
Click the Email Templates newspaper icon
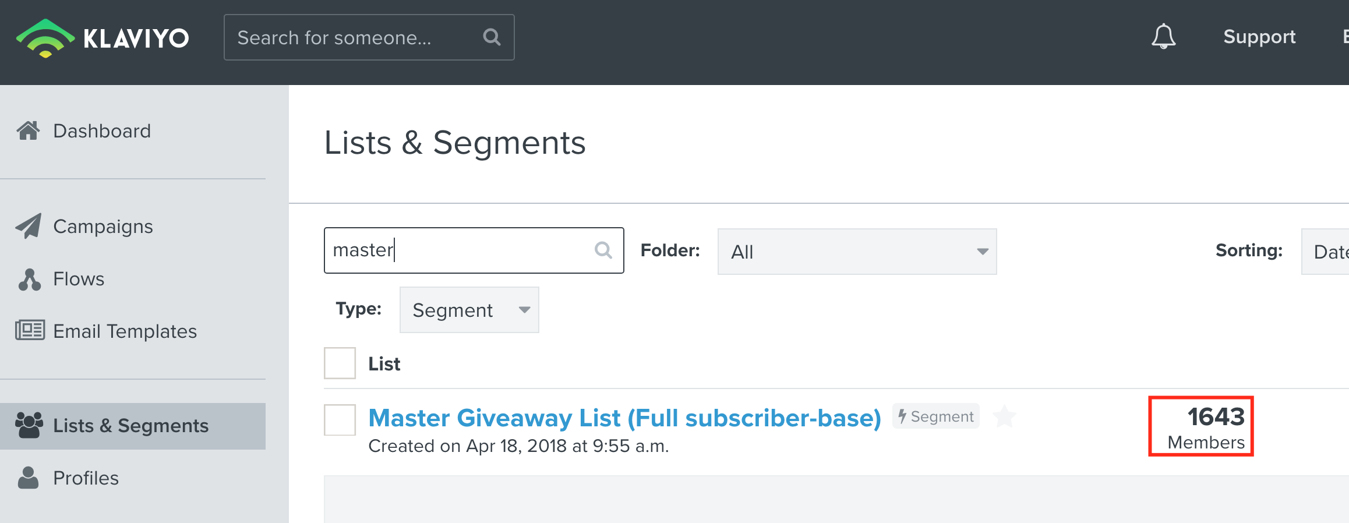[x=30, y=330]
